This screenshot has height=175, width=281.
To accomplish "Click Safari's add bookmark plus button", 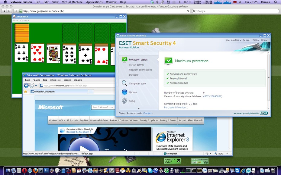I will click(x=16, y=11).
